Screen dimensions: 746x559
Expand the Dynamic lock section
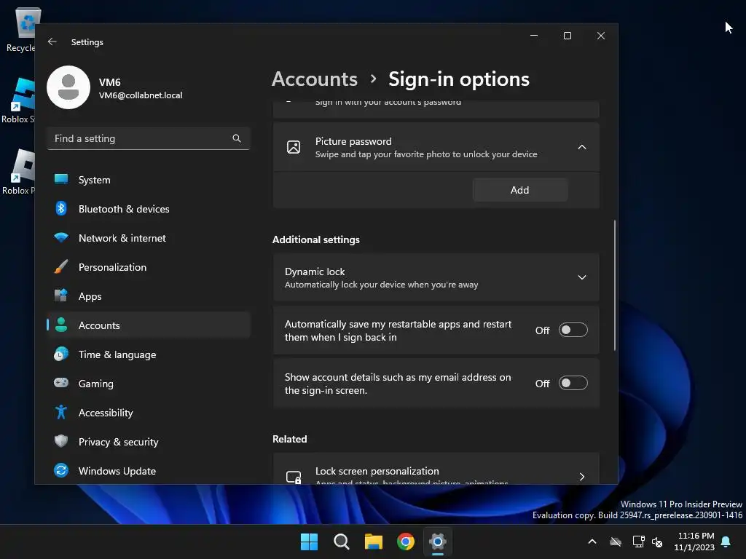click(582, 277)
